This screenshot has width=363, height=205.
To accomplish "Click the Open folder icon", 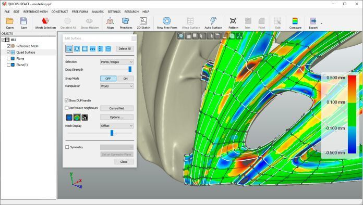I will [x=9, y=21].
